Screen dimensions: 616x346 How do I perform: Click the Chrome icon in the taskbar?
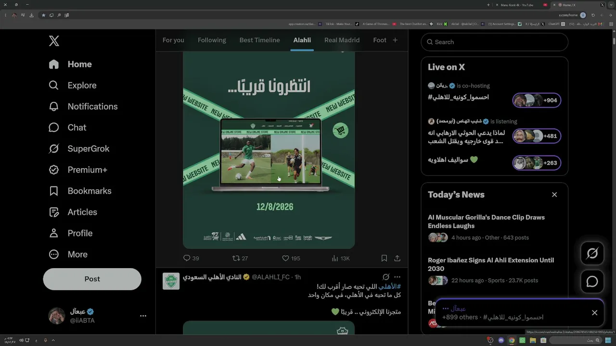(512, 341)
